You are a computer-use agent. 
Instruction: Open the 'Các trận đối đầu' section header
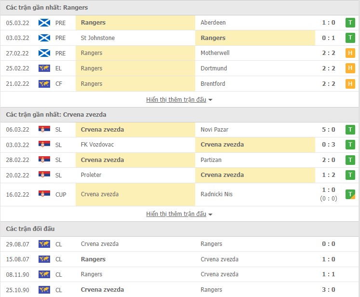(30, 229)
